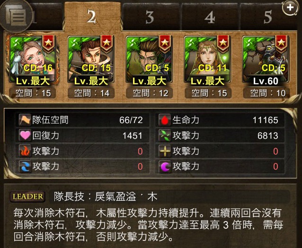The image size is (302, 248).
Task: Tap the team space flag icon
Action: click(x=25, y=120)
